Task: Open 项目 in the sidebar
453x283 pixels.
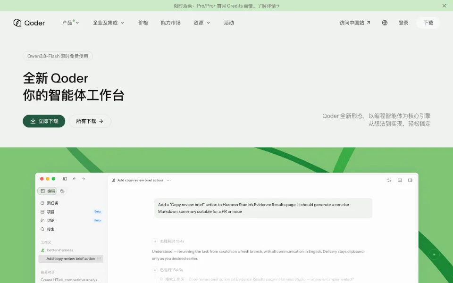Action: [71, 212]
